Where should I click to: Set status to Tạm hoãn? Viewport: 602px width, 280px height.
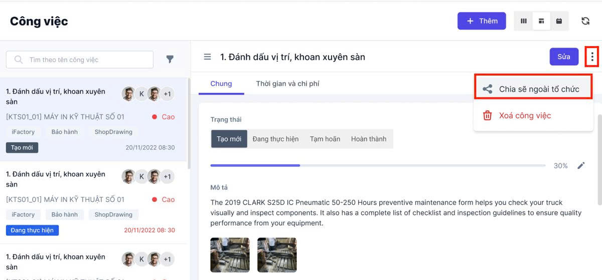click(x=325, y=139)
